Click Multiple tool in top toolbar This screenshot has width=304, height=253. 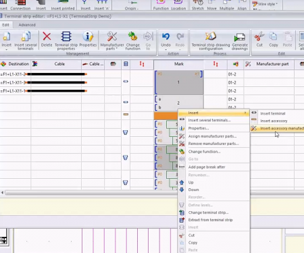click(x=226, y=5)
